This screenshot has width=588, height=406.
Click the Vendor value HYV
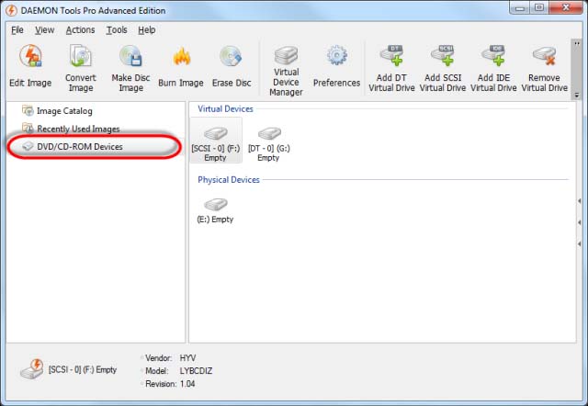(x=187, y=358)
